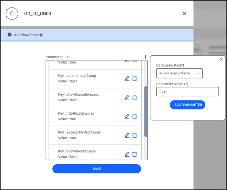227x190 pixels.
Task: Add a new parameter with plus icon
Action: pos(145,57)
